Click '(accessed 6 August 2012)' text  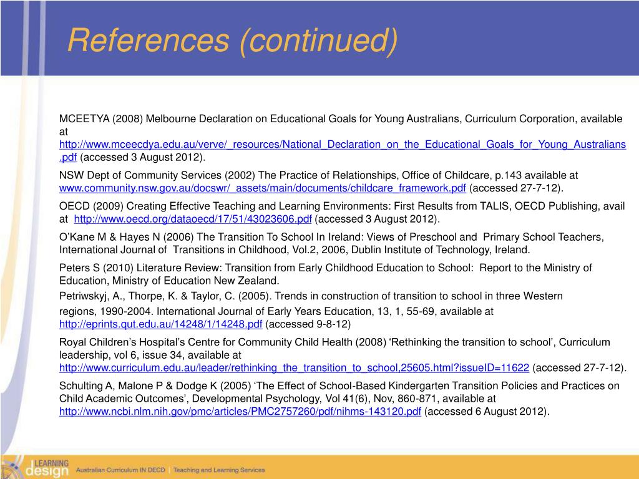[x=487, y=412]
